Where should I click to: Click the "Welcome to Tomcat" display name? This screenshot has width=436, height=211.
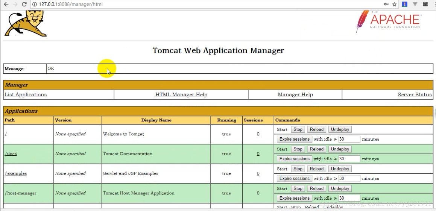point(123,134)
